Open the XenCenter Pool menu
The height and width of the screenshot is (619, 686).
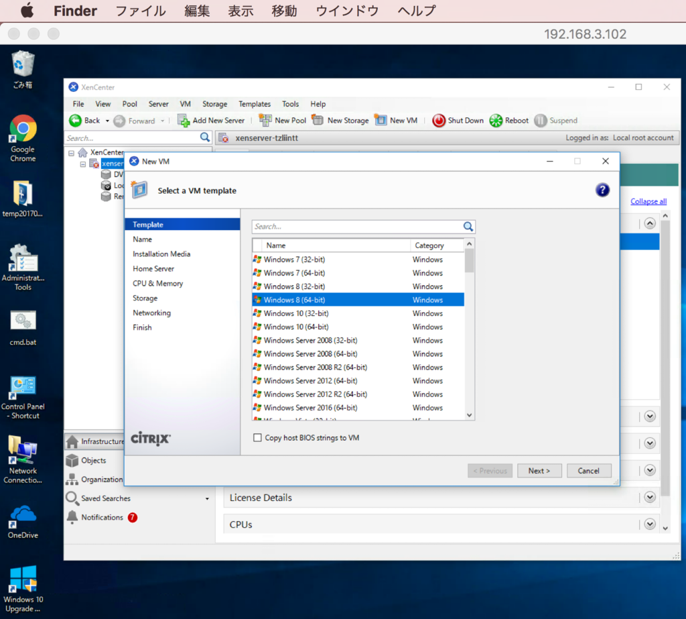[x=129, y=104]
